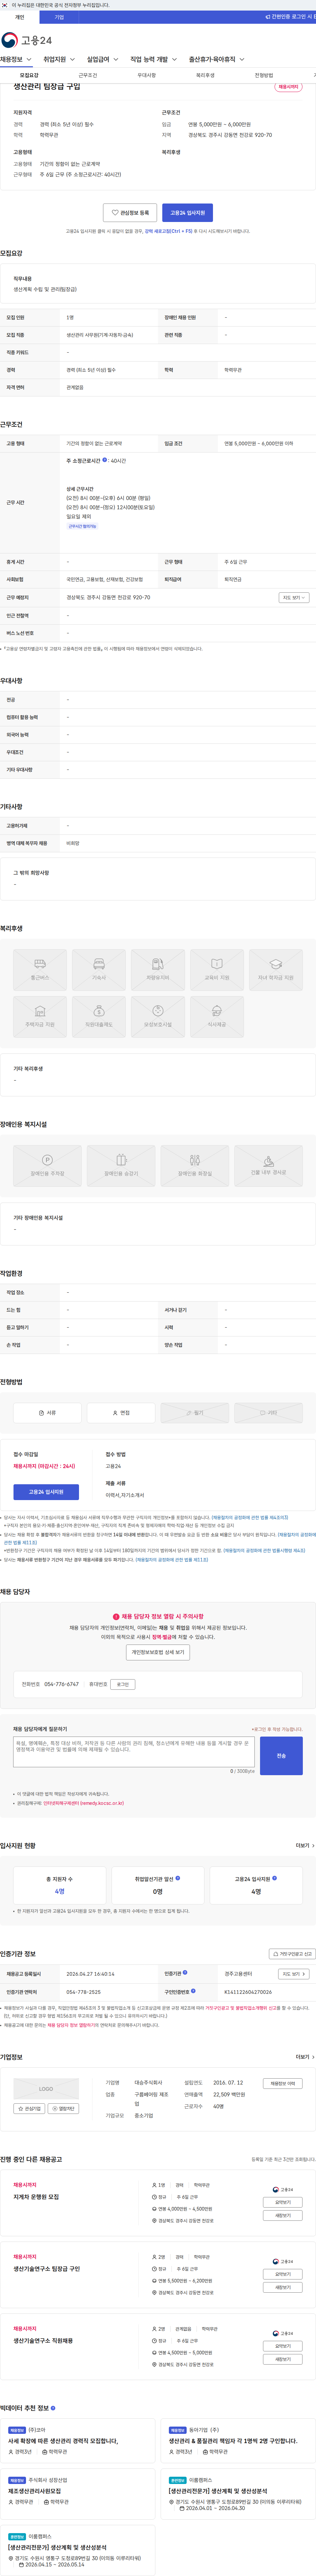This screenshot has width=316, height=2576.
Task: Click the 기타 screening method tile
Action: 268,1413
